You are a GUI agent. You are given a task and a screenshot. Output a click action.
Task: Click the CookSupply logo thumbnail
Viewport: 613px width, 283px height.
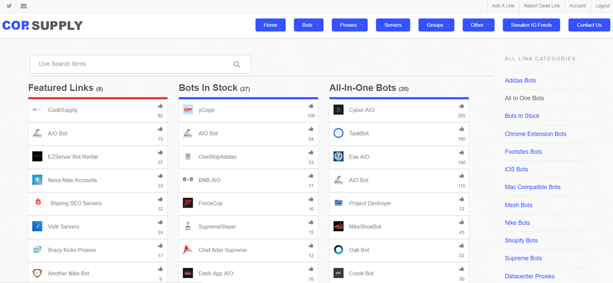pyautogui.click(x=37, y=110)
